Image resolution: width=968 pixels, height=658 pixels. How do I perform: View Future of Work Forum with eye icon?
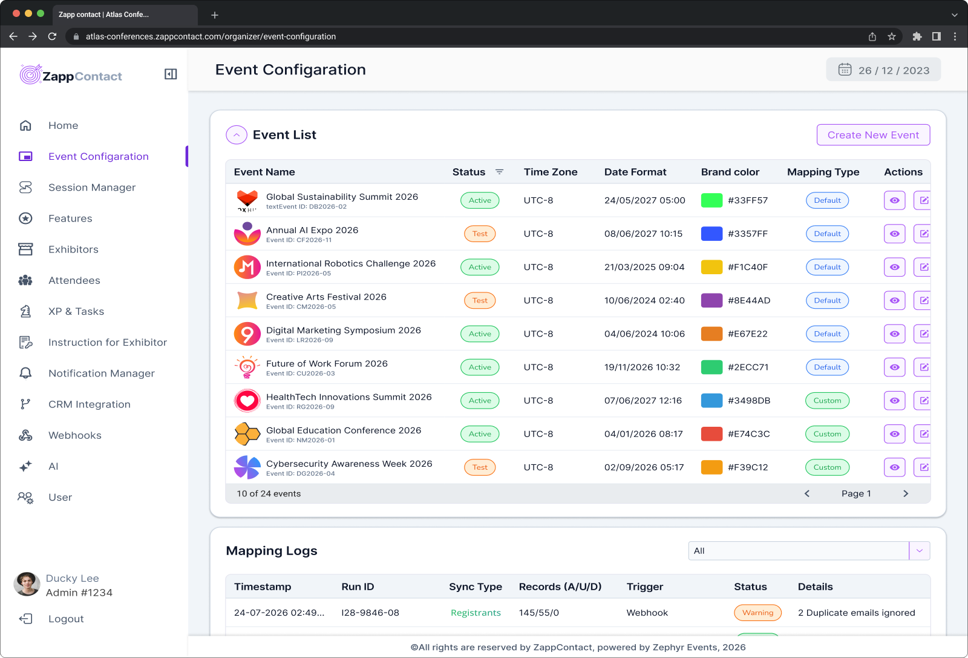click(895, 367)
